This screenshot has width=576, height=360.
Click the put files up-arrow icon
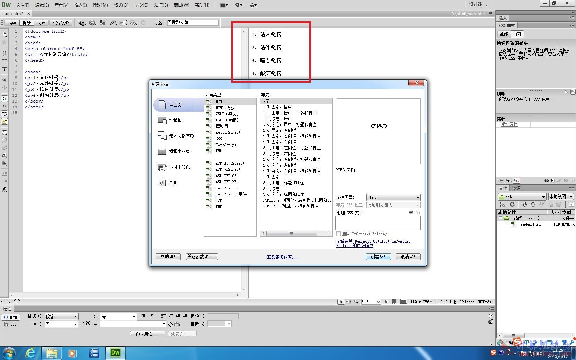(533, 205)
